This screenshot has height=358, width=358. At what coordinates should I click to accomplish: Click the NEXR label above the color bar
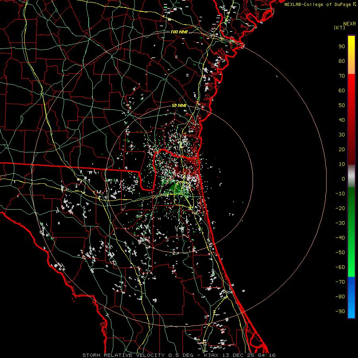(349, 23)
